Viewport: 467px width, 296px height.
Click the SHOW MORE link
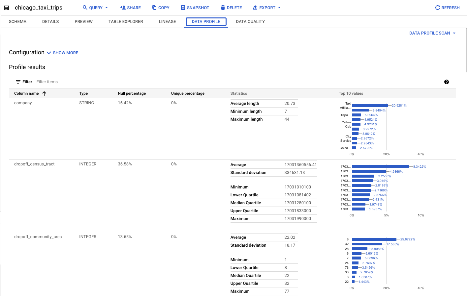pyautogui.click(x=65, y=53)
